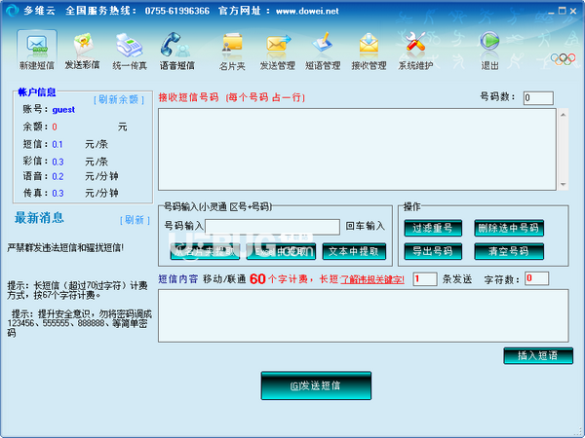Click the 条发送 count field
The image size is (585, 438).
click(424, 279)
